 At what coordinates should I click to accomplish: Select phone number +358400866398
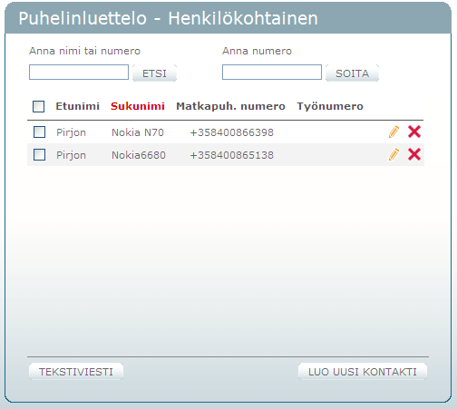(232, 132)
